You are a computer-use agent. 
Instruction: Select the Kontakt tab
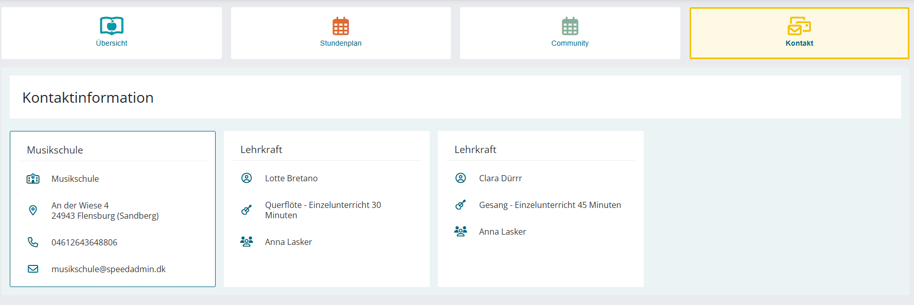point(799,33)
